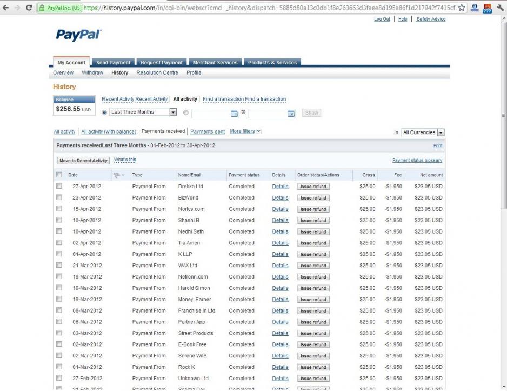The width and height of the screenshot is (507, 391).
Task: Open the Payment status glossary link
Action: (x=417, y=161)
